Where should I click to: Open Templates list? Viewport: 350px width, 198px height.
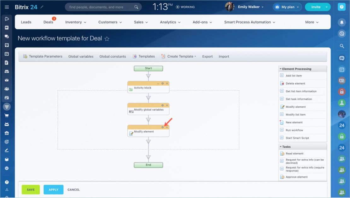coord(144,56)
